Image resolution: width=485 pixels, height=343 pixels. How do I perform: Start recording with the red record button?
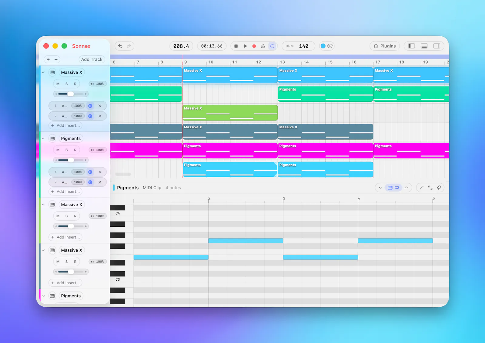point(254,46)
